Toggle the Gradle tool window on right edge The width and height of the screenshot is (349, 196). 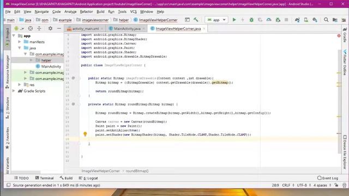(345, 35)
